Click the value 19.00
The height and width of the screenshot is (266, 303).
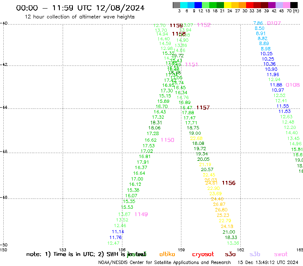tap(195, 133)
